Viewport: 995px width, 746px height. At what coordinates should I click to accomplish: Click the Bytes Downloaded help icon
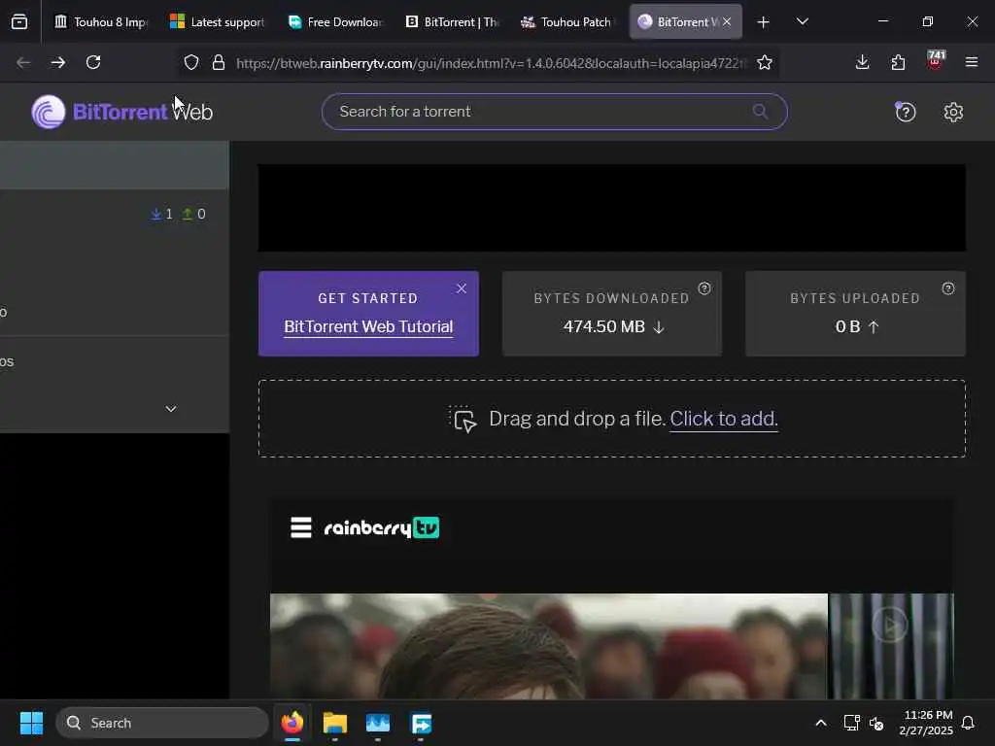(x=704, y=288)
